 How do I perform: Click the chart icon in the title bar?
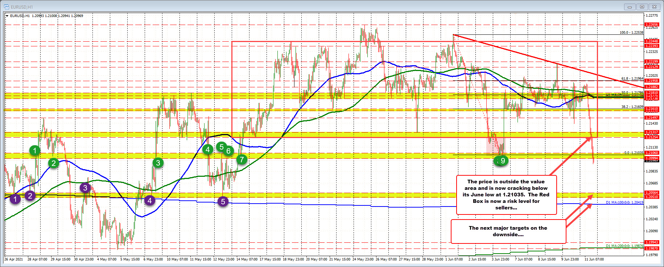click(x=6, y=7)
